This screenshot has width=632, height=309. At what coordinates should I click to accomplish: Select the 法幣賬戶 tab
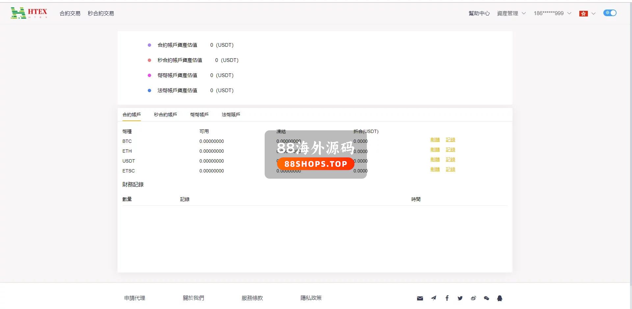231,115
